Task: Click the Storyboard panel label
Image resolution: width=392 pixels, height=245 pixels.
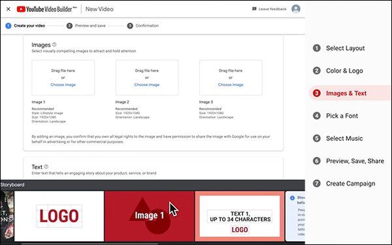Action: (x=12, y=185)
